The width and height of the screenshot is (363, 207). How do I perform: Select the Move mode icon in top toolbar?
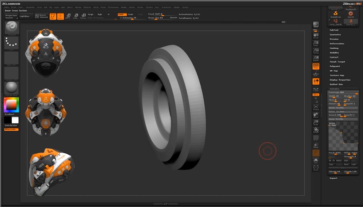(68, 16)
